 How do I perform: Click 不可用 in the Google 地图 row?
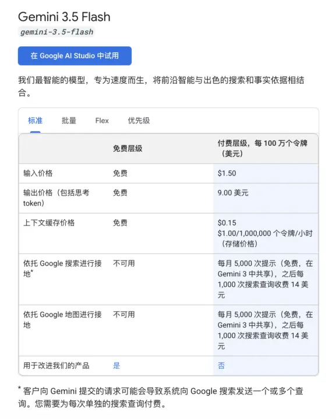[124, 314]
